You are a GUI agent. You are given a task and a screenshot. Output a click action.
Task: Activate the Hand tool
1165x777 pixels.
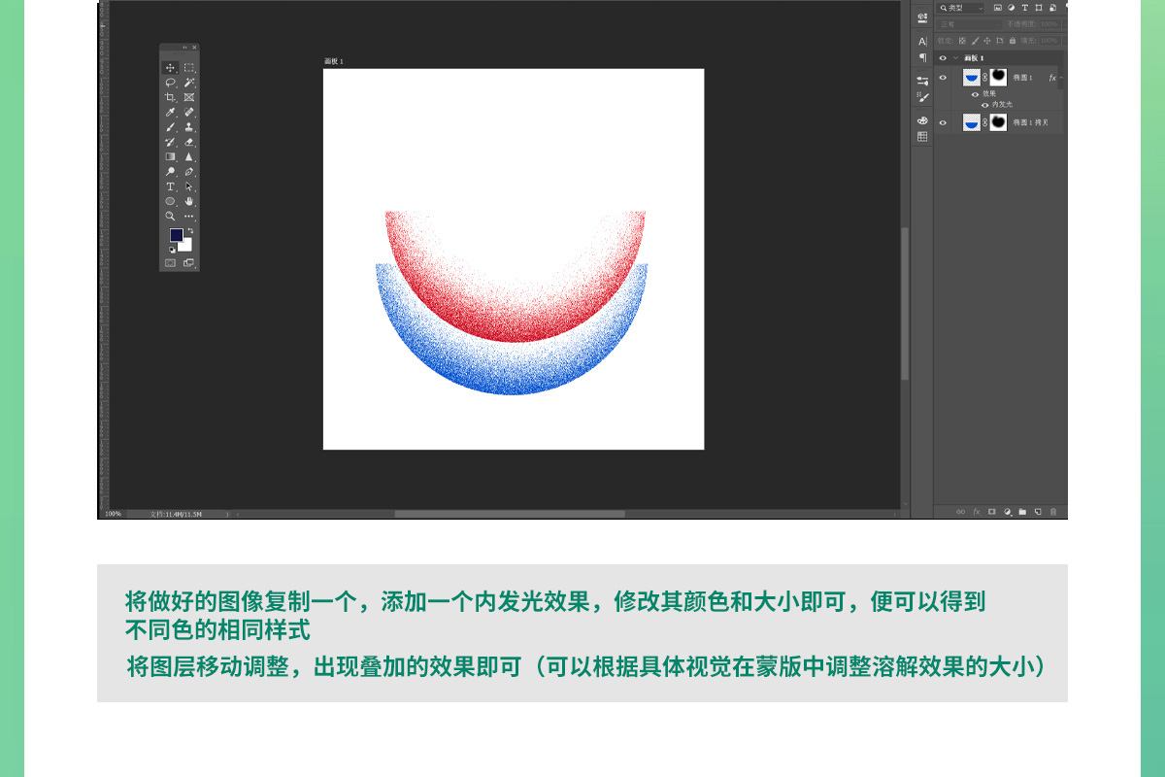coord(189,201)
